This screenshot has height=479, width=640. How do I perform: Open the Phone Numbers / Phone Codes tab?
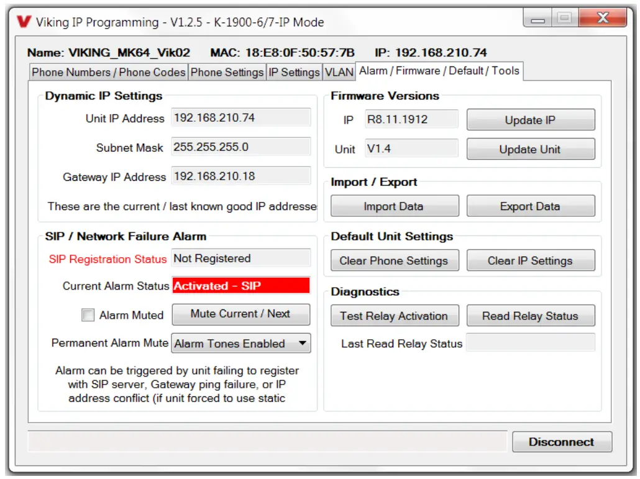(x=108, y=72)
